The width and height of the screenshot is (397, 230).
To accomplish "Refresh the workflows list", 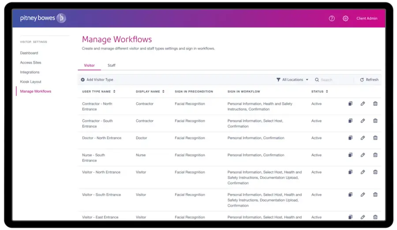I will click(369, 80).
